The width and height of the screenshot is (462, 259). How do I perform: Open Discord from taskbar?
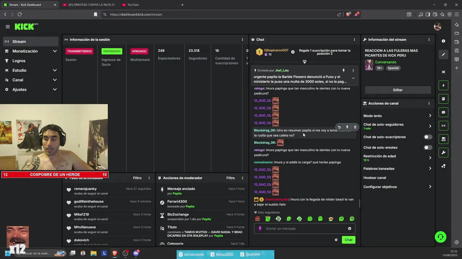[136, 253]
